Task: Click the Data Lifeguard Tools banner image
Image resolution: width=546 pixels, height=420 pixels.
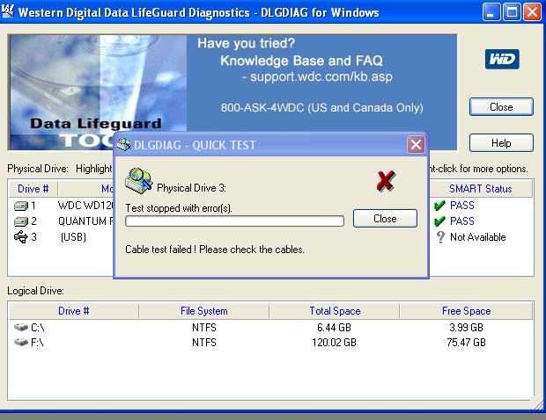Action: (x=97, y=92)
